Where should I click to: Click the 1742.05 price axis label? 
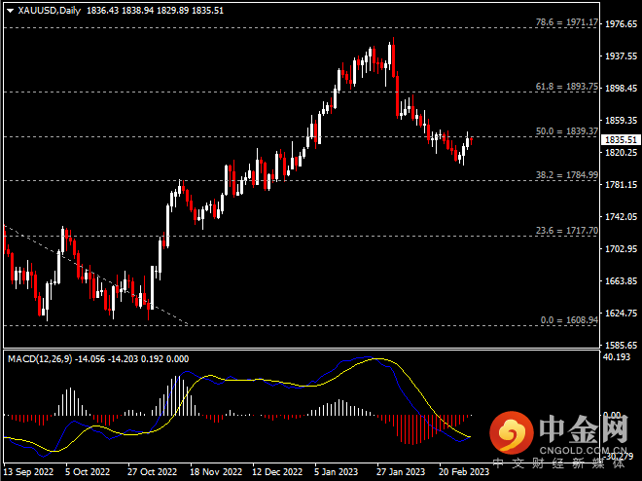(x=622, y=216)
